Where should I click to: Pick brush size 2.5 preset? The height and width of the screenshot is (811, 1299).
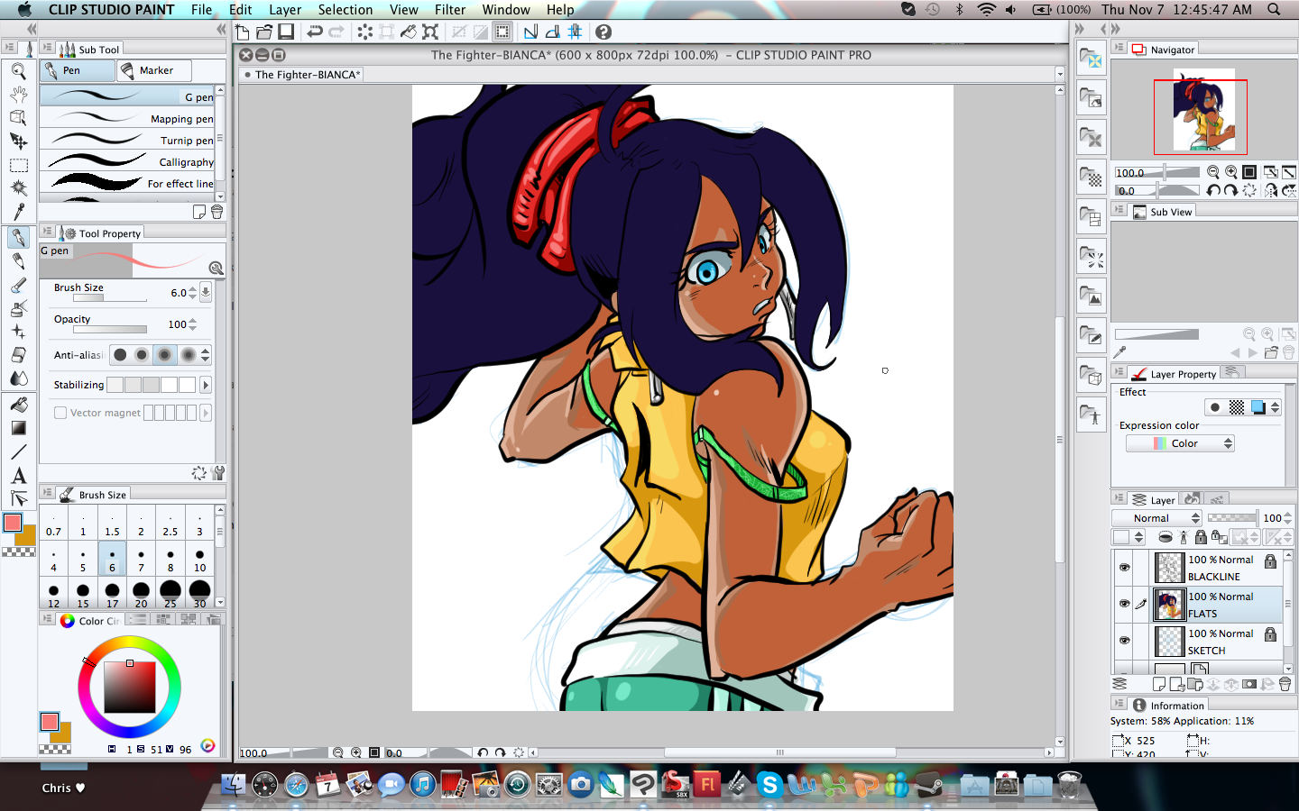[170, 524]
